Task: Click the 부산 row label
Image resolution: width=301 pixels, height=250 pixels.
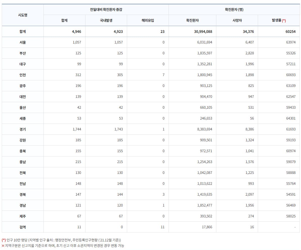Action: point(23,53)
